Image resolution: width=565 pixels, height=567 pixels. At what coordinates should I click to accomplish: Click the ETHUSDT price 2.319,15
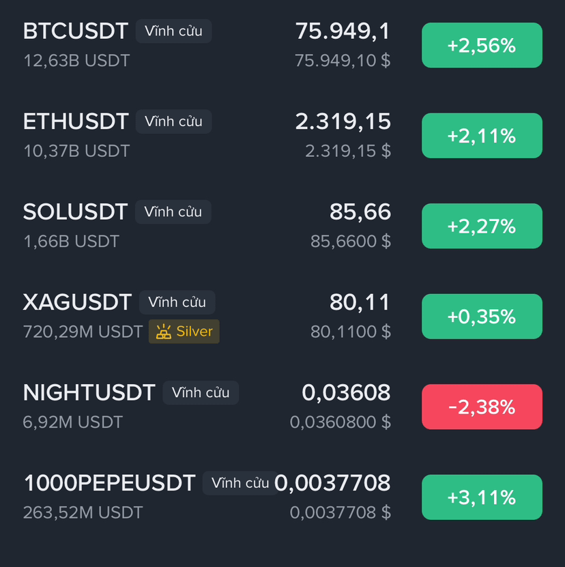point(343,121)
